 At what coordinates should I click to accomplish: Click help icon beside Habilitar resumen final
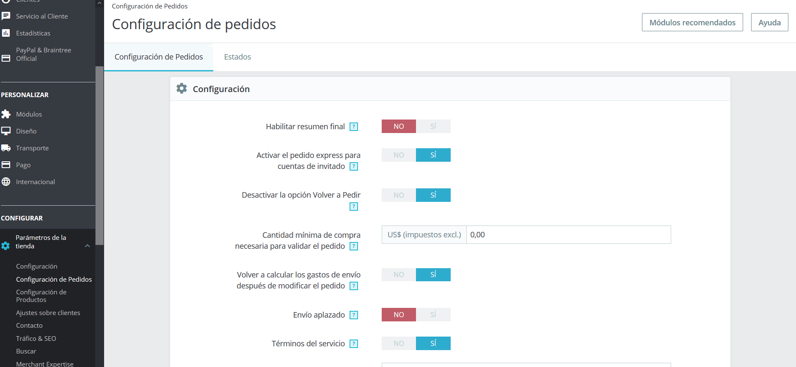pos(354,127)
